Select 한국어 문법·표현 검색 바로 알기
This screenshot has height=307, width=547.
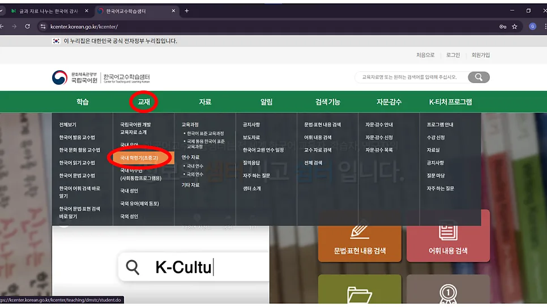79,212
